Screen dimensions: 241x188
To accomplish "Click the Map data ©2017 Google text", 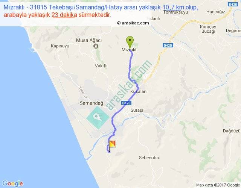I will pyautogui.click(x=218, y=185).
